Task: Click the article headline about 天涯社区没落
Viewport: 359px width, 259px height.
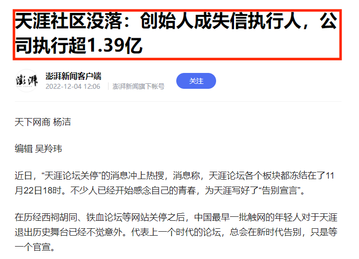Action: click(x=176, y=34)
